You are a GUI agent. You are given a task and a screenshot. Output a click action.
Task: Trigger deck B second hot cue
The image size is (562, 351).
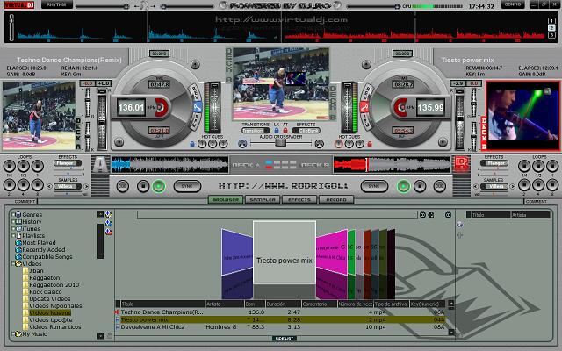[349, 144]
